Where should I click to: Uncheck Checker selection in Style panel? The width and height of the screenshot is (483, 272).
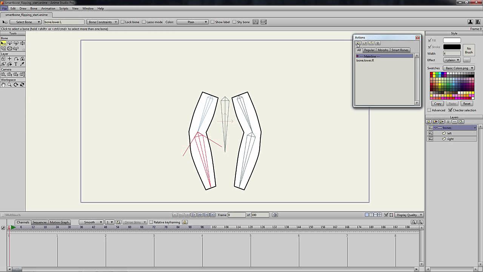coord(450,110)
